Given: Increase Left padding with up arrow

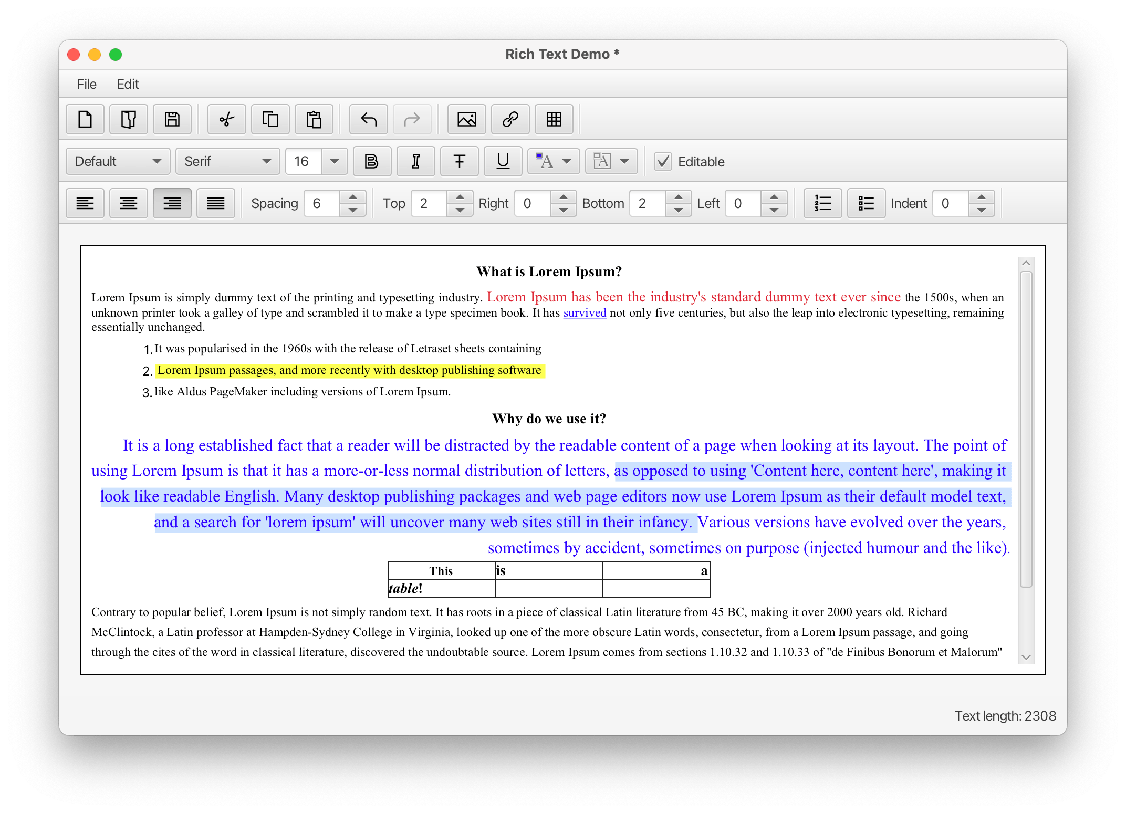Looking at the screenshot, I should pyautogui.click(x=774, y=197).
